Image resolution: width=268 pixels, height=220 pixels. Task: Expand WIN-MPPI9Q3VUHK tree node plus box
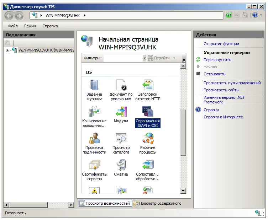point(7,50)
